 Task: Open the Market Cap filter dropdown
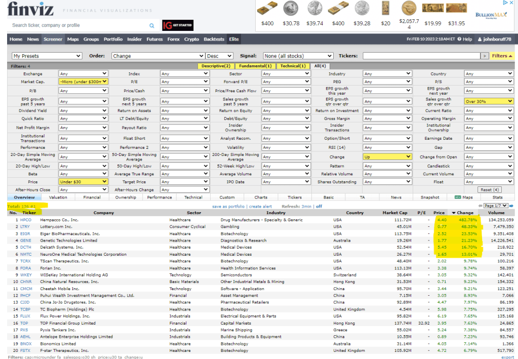83,82
